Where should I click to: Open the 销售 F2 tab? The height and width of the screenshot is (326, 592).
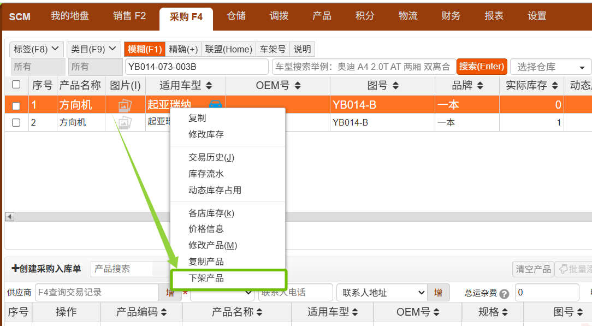pyautogui.click(x=129, y=16)
